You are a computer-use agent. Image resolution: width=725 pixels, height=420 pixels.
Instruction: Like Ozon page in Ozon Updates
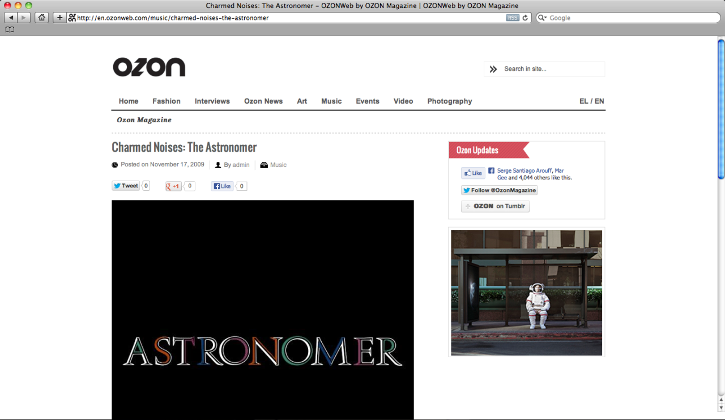tap(473, 173)
